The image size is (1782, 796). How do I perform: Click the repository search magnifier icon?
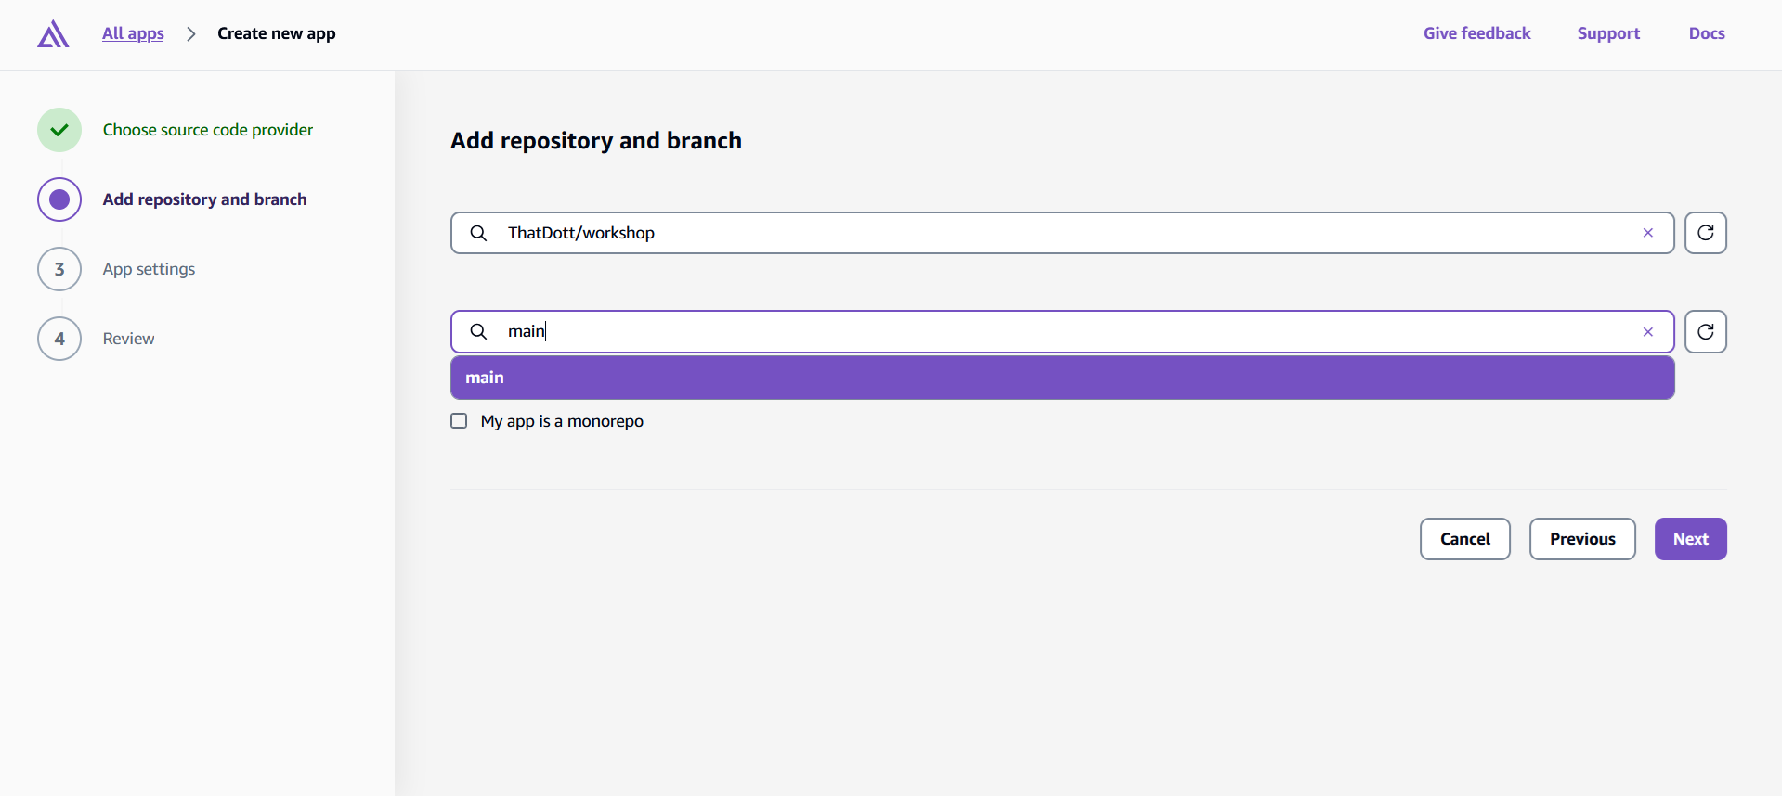[x=478, y=233]
